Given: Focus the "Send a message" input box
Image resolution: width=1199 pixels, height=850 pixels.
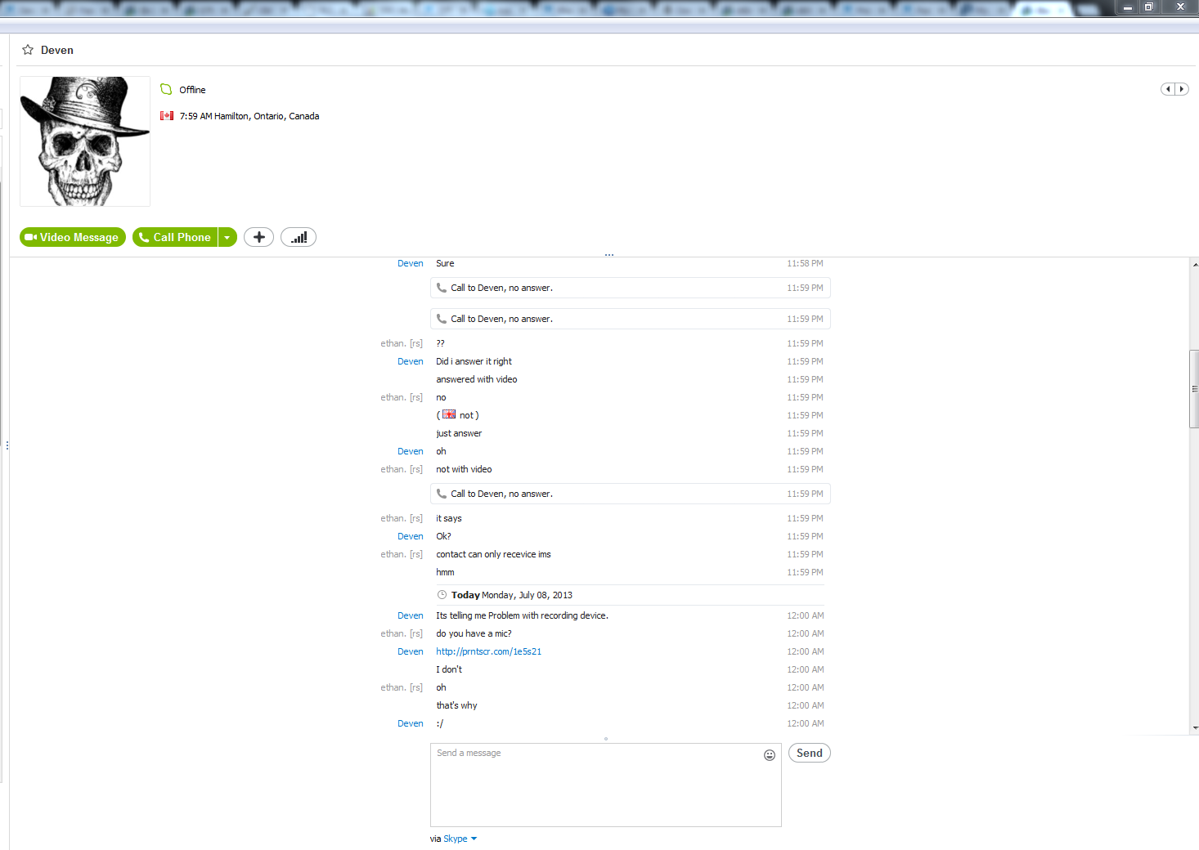Looking at the screenshot, I should coord(606,785).
